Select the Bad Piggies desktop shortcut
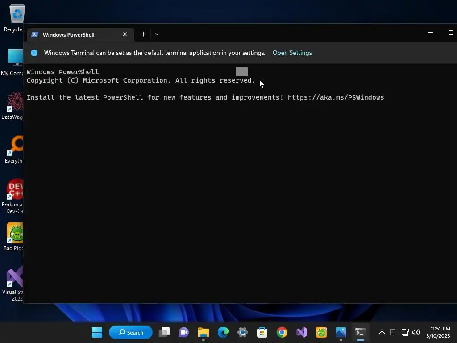The height and width of the screenshot is (343, 457). pyautogui.click(x=13, y=237)
